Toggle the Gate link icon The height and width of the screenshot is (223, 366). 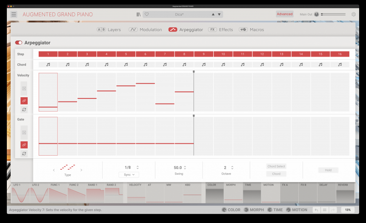click(24, 145)
